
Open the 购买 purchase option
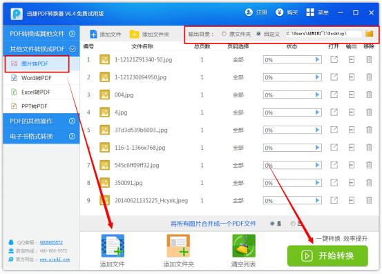coord(287,12)
